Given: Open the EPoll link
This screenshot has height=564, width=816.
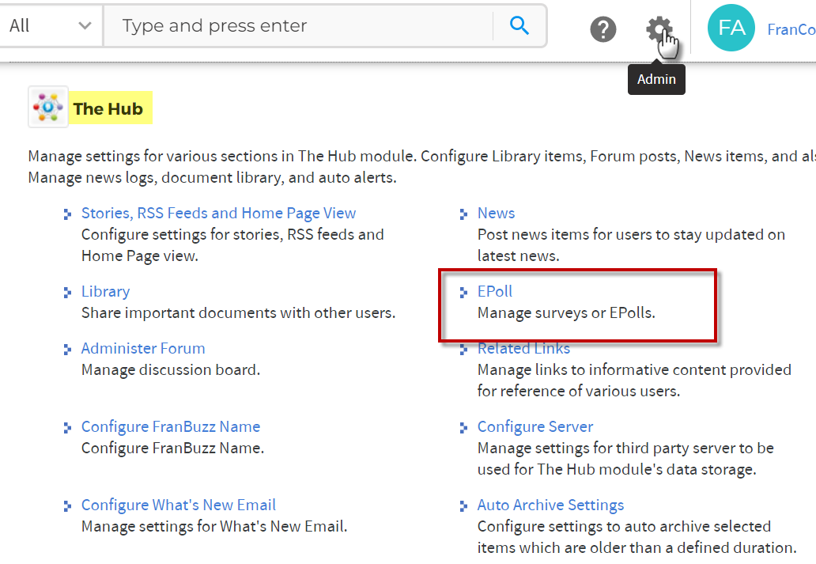Looking at the screenshot, I should coord(495,291).
